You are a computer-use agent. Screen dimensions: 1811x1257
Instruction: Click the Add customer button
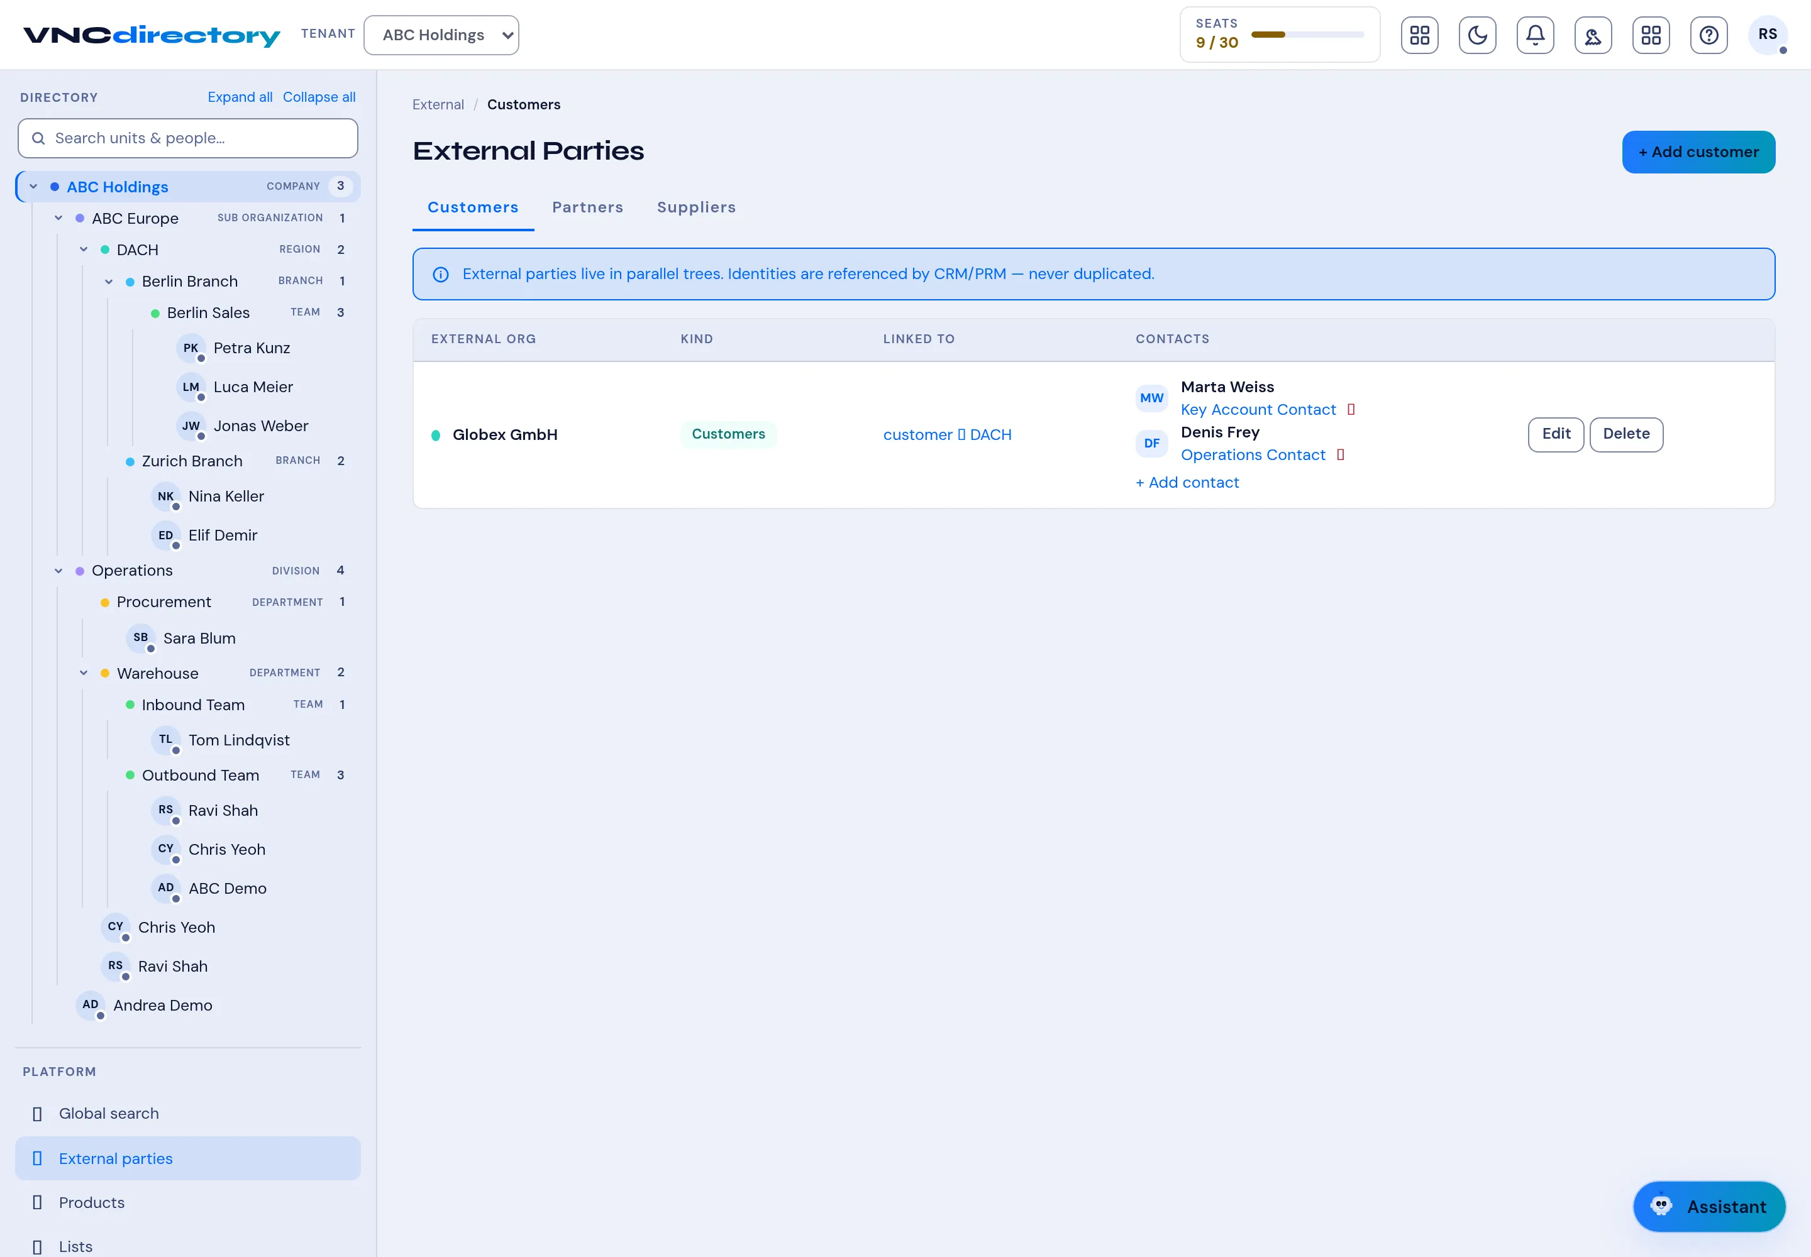tap(1698, 152)
